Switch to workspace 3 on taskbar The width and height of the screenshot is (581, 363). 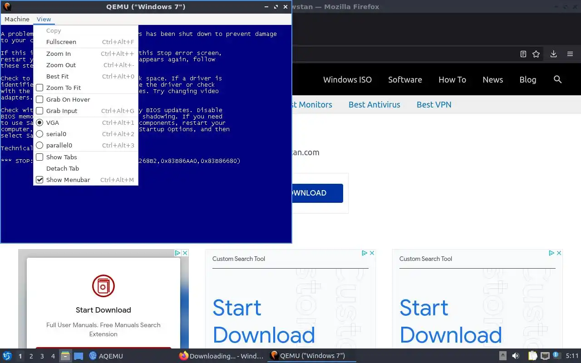42,356
